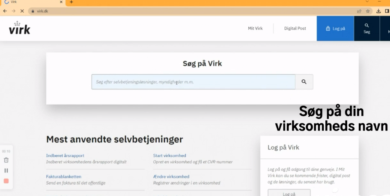This screenshot has height=196, width=390.
Task: Click the share page icon in address bar
Action: tap(359, 11)
